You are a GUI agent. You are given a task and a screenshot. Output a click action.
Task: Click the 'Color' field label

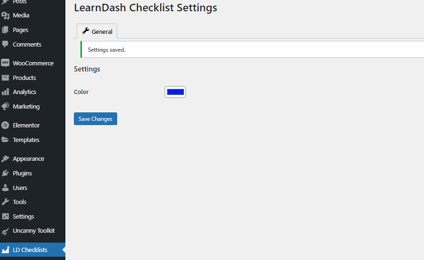point(81,92)
